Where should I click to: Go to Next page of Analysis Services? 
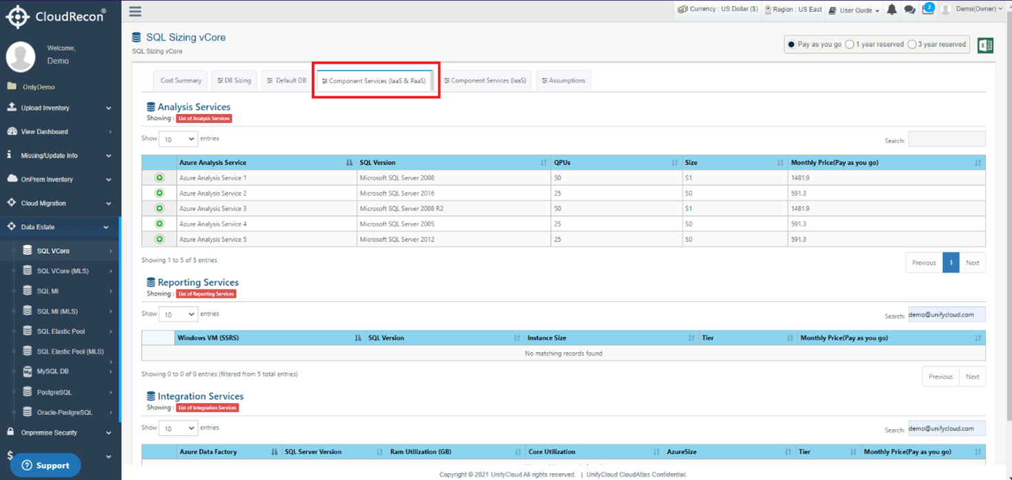pyautogui.click(x=972, y=263)
